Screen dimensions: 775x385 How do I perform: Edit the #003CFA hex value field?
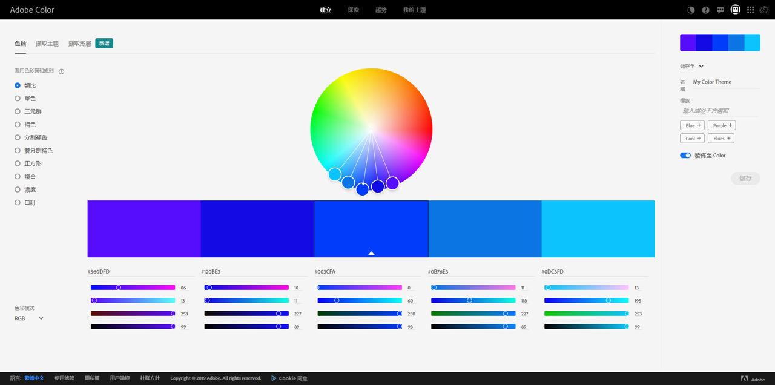(368, 272)
